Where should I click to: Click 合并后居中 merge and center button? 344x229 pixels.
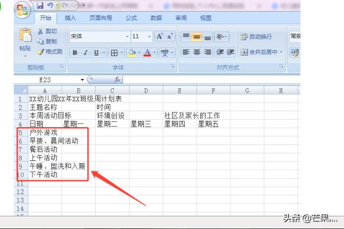coord(262,52)
